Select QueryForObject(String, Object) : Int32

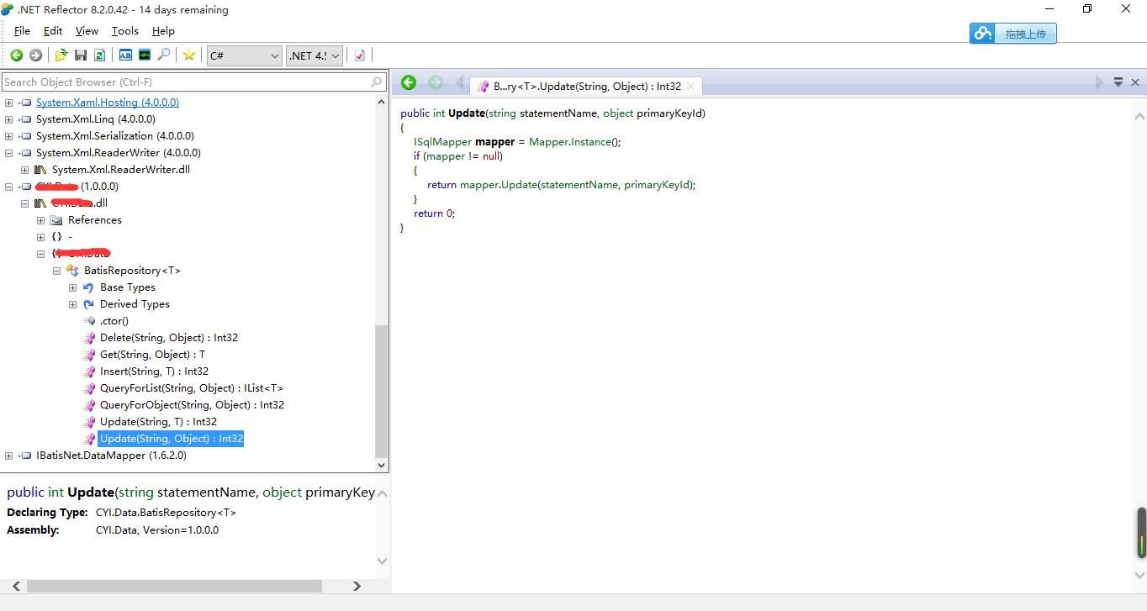(x=192, y=405)
